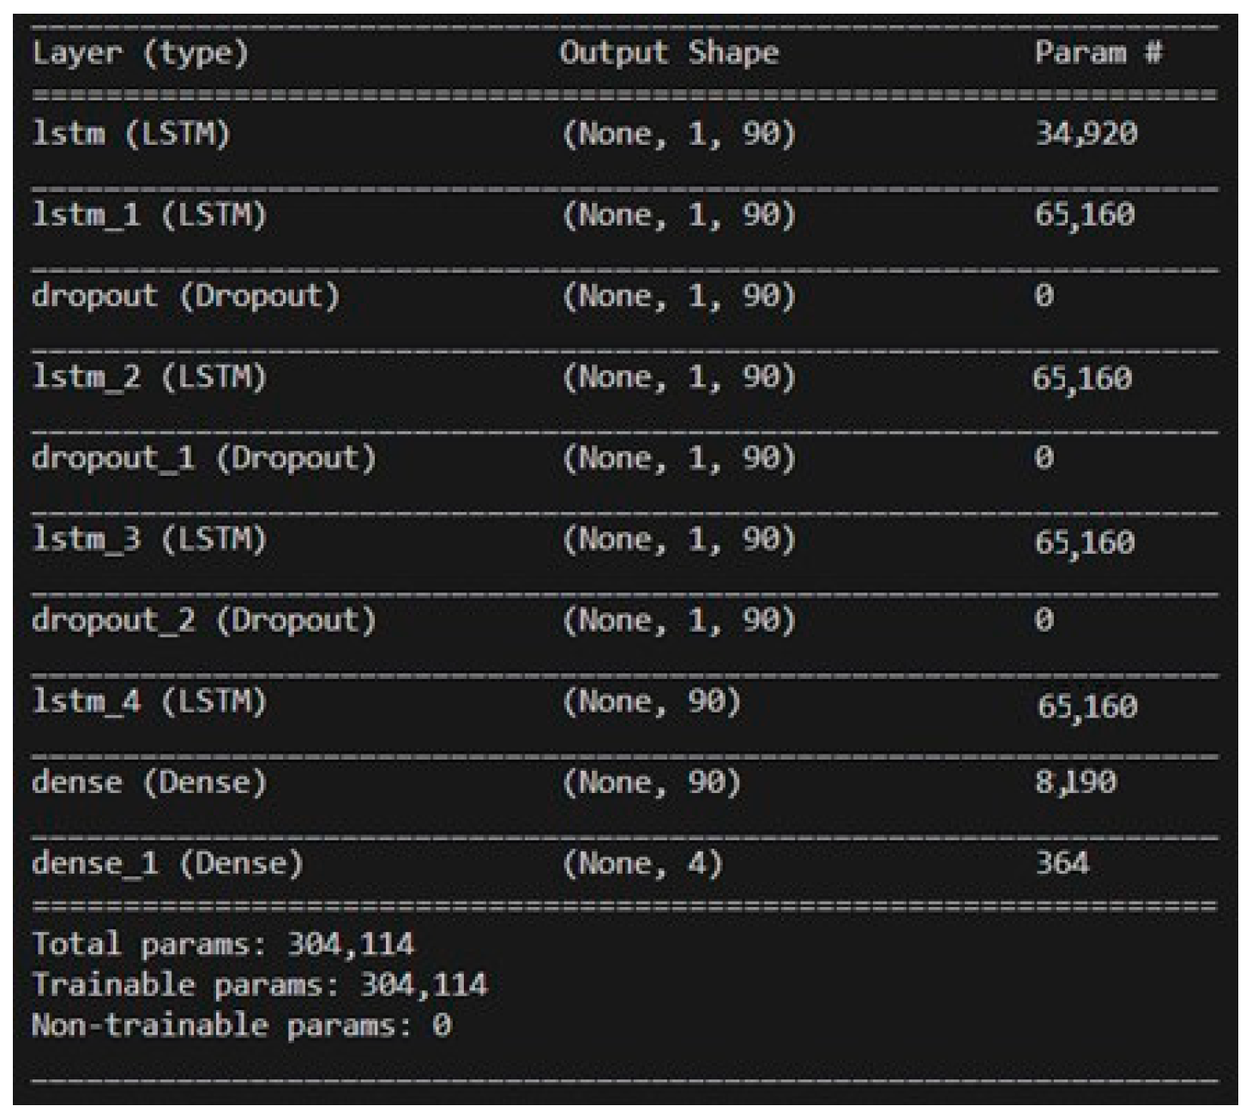Click the 34,920 parameter count
The image size is (1252, 1118).
coord(1086,134)
